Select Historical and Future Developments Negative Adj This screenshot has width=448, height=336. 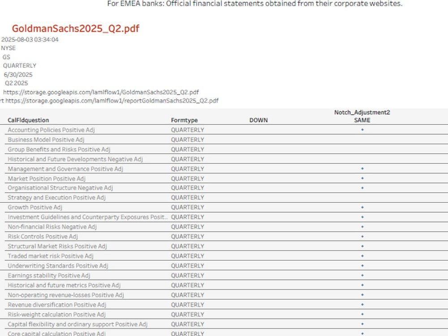click(x=75, y=159)
